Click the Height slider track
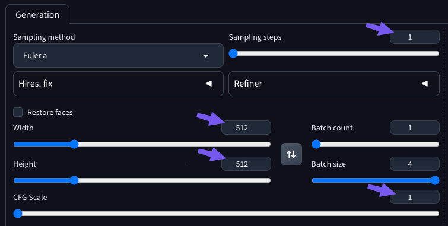 coord(142,180)
